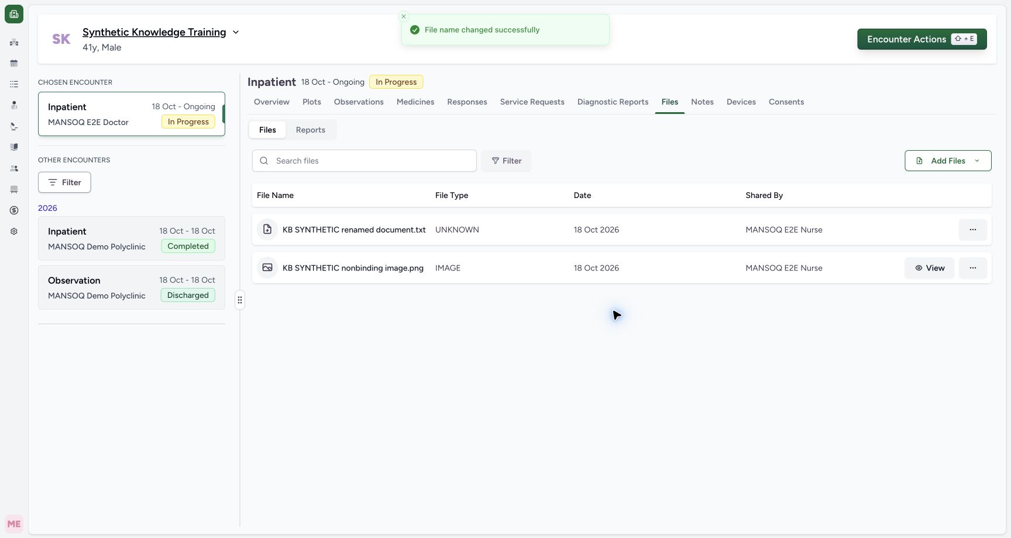This screenshot has width=1011, height=538.
Task: Open the files Filter button
Action: click(507, 161)
